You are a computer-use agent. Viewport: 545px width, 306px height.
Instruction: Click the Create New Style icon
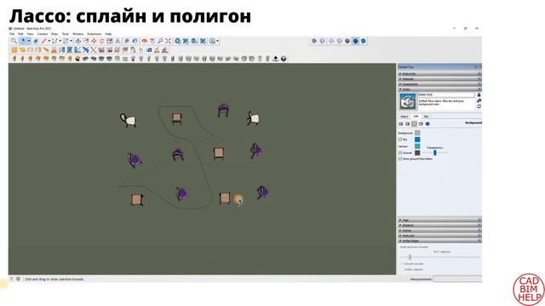tap(479, 100)
